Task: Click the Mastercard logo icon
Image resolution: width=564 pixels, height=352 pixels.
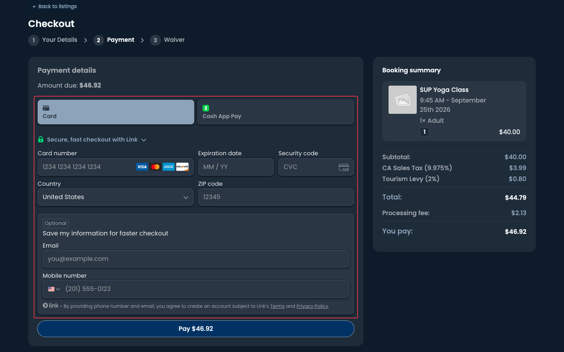Action: (155, 167)
